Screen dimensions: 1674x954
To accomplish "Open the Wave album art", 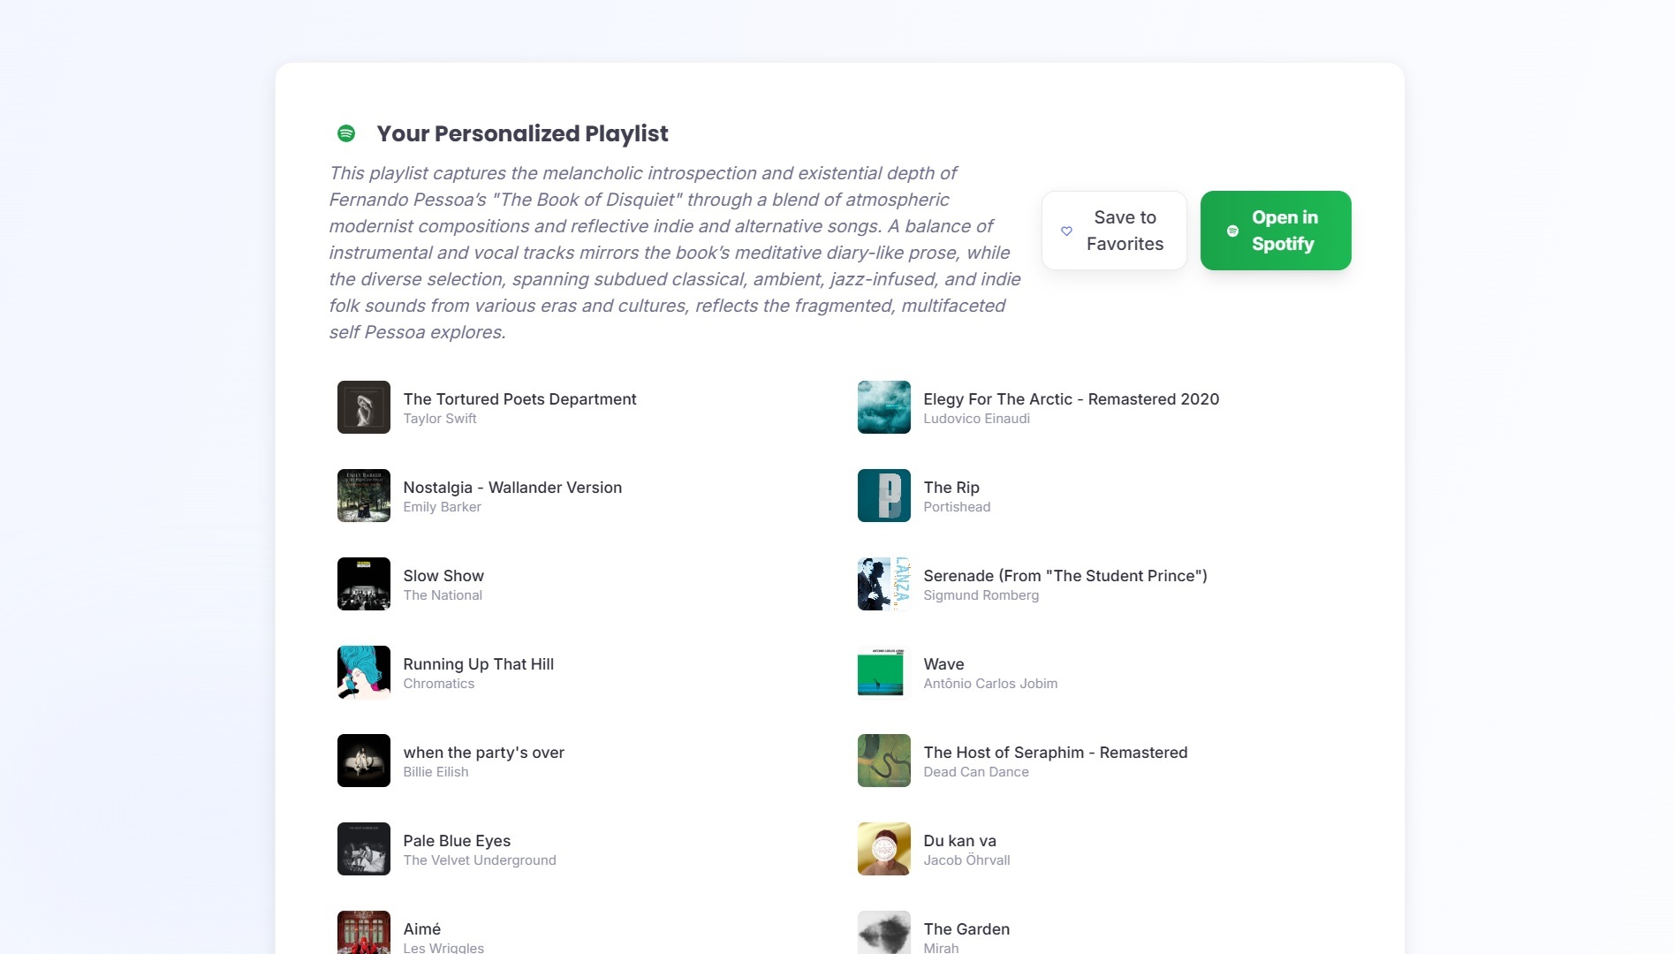I will (884, 672).
